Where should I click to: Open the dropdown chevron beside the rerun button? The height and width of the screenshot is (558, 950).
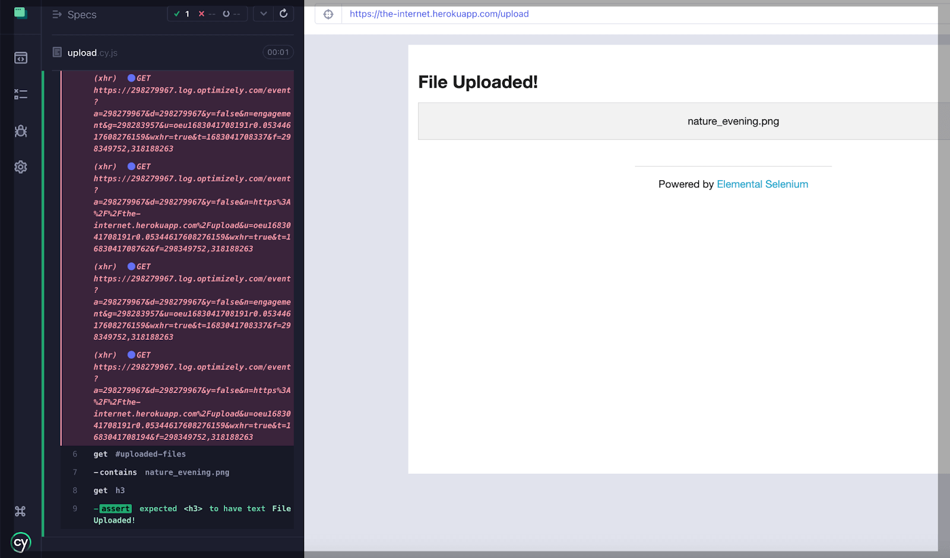[x=264, y=14]
